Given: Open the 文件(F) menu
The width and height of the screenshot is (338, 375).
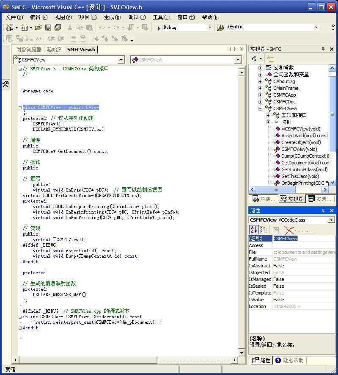Looking at the screenshot, I should pos(14,17).
